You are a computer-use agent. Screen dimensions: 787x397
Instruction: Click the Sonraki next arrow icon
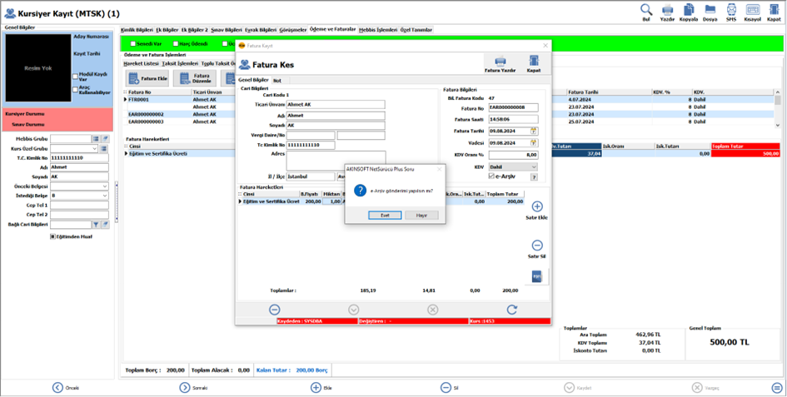click(x=185, y=388)
